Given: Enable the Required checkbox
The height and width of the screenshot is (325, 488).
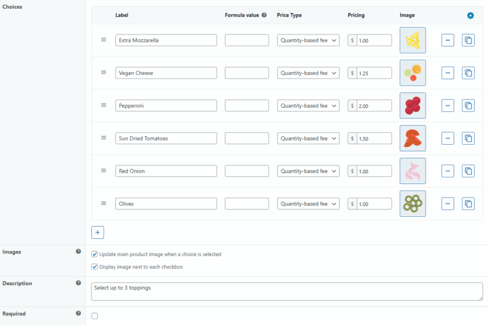Looking at the screenshot, I should click(x=95, y=316).
